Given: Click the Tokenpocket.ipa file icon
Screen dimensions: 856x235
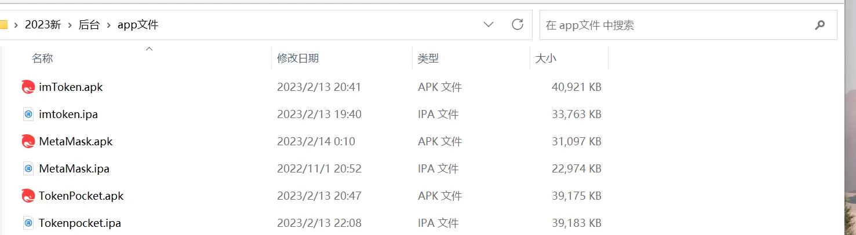Looking at the screenshot, I should click(x=28, y=223).
